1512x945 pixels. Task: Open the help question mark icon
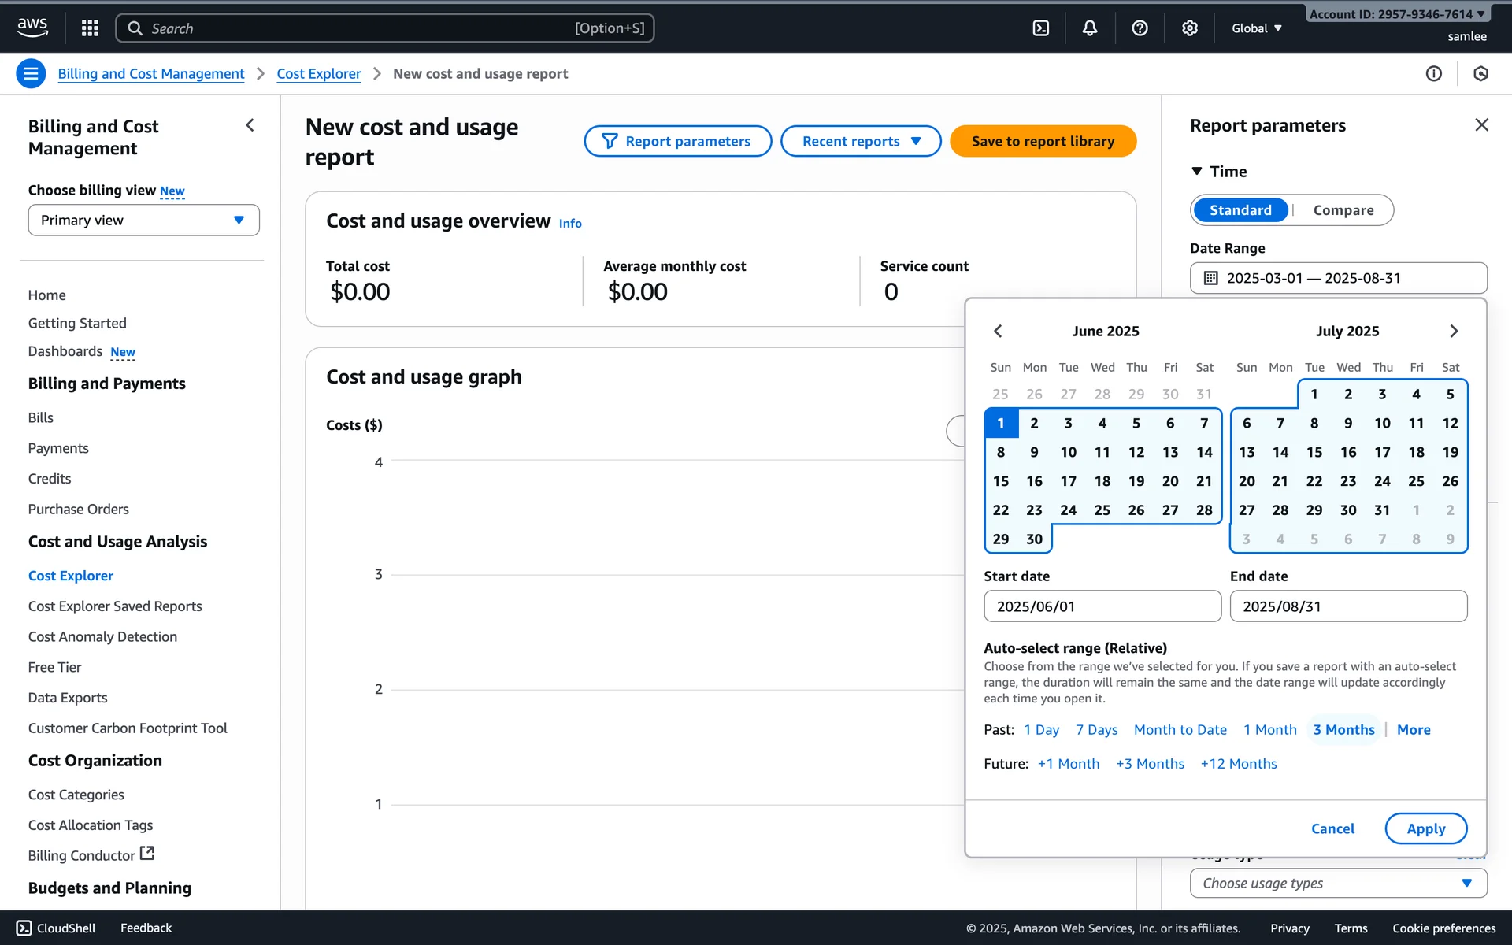(x=1140, y=28)
